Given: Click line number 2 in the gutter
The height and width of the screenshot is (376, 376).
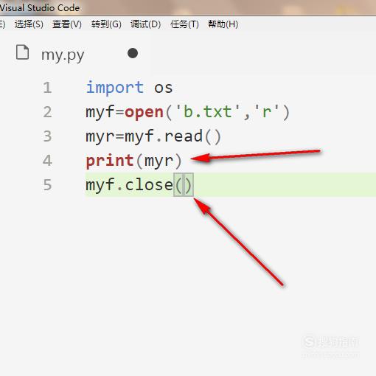Looking at the screenshot, I should click(x=47, y=112).
